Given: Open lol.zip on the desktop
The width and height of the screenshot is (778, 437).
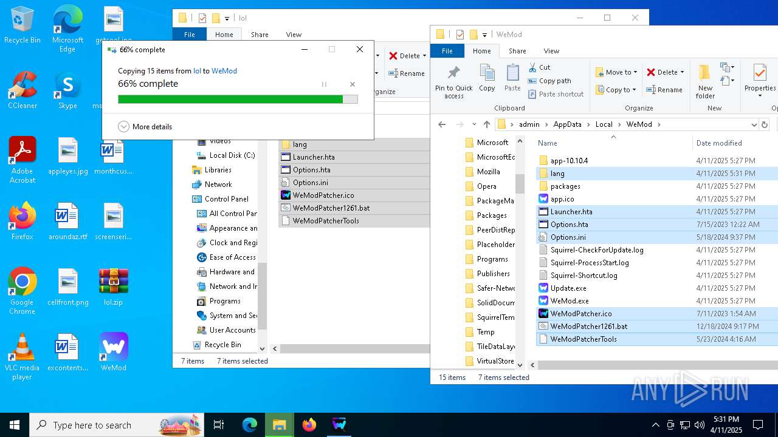Looking at the screenshot, I should (114, 286).
